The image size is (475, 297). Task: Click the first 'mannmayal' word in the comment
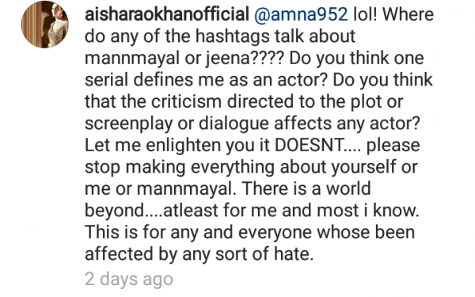coord(132,58)
